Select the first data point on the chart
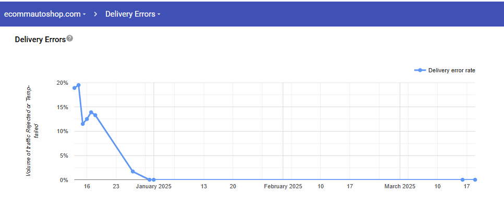The width and height of the screenshot is (504, 207). [x=74, y=88]
